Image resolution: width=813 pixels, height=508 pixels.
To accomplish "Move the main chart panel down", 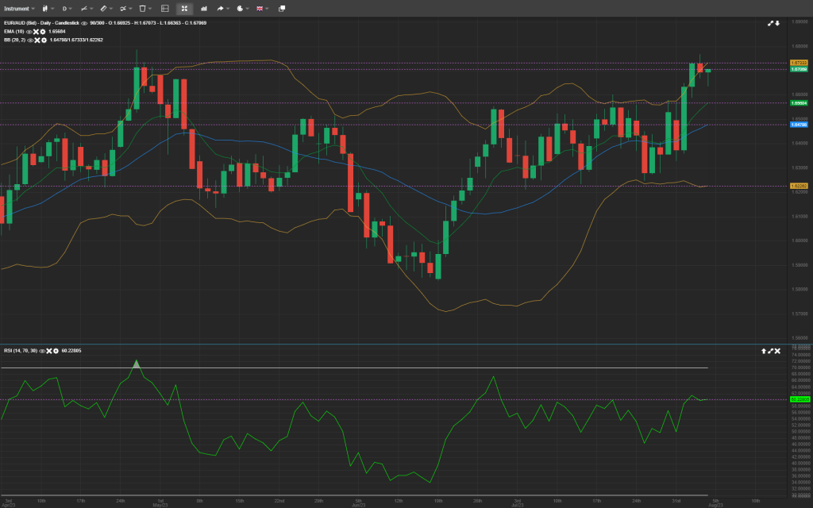I will point(777,23).
